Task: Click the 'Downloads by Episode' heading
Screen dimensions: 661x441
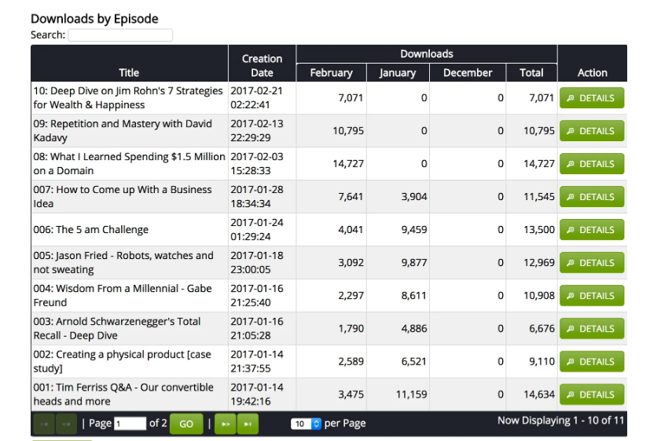Action: pos(94,19)
